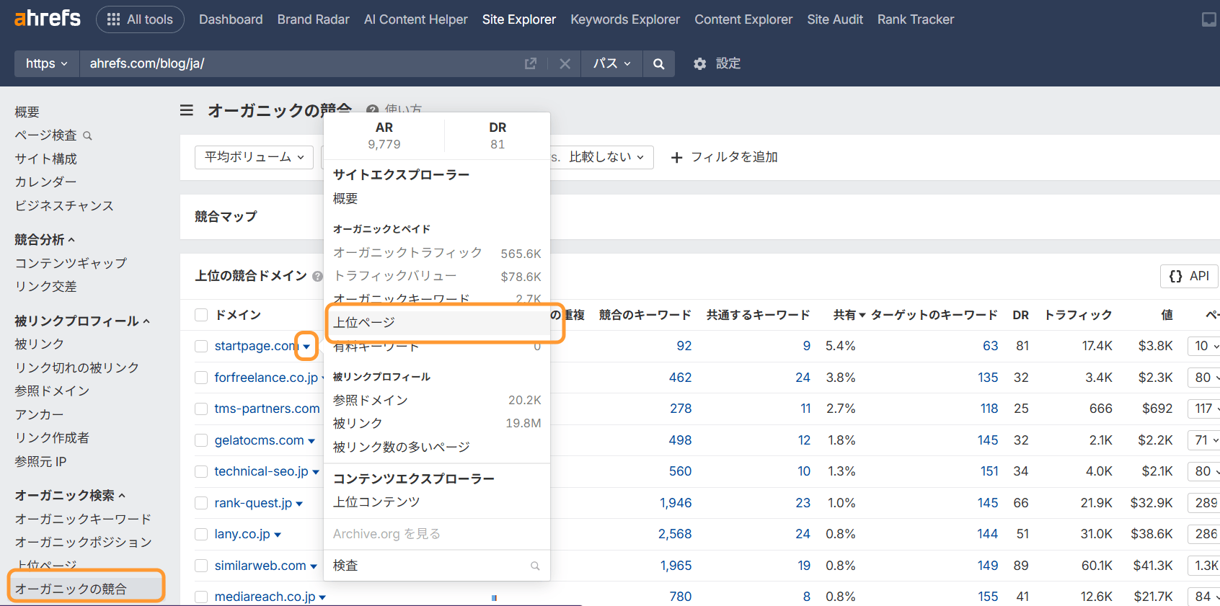Image resolution: width=1220 pixels, height=606 pixels.
Task: Open the https protocol dropdown
Action: (x=47, y=63)
